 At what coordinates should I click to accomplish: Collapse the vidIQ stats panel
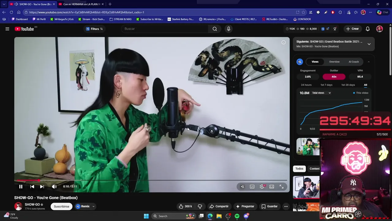[368, 62]
